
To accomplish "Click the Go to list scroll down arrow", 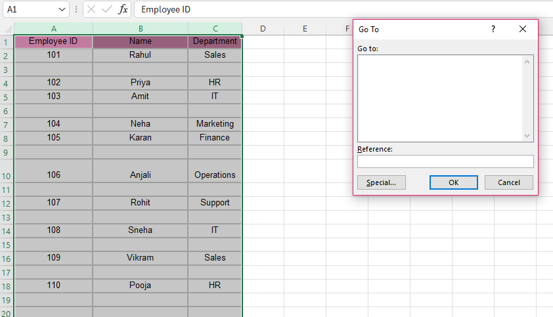I will tap(527, 135).
